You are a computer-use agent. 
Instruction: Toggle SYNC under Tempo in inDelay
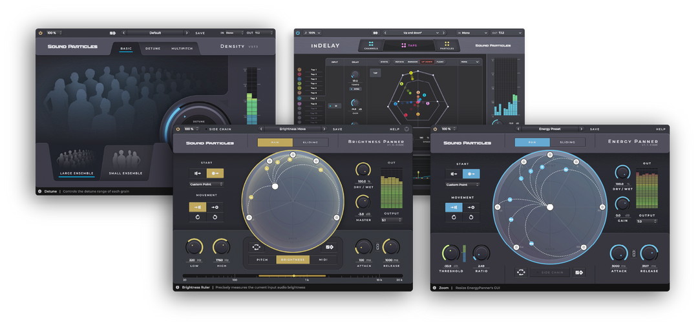point(355,89)
